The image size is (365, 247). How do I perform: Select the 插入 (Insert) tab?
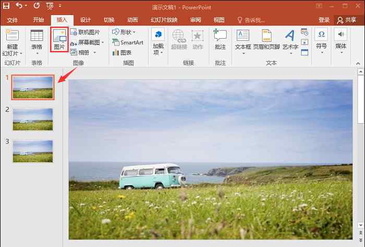pyautogui.click(x=62, y=20)
